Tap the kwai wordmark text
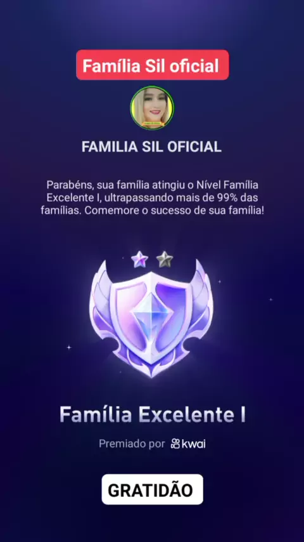This screenshot has width=304, height=542. pos(194,444)
